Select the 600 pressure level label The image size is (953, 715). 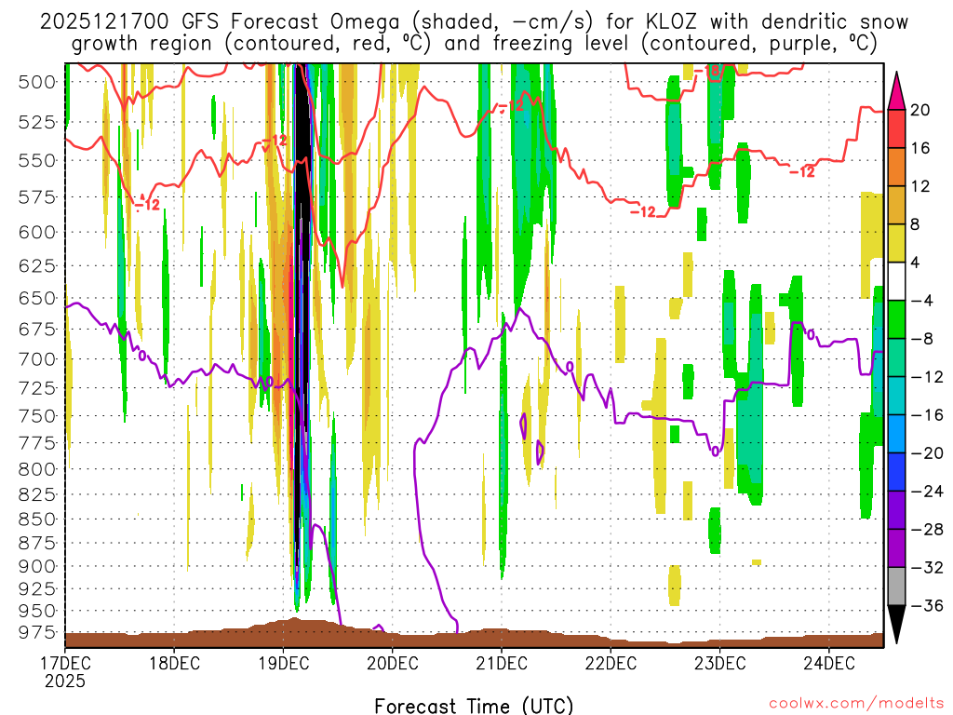coord(37,232)
